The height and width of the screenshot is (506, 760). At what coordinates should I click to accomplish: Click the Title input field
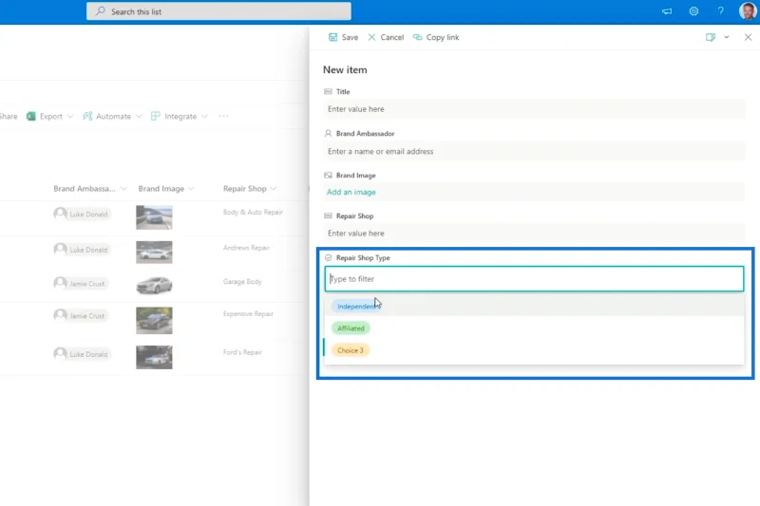pyautogui.click(x=534, y=109)
